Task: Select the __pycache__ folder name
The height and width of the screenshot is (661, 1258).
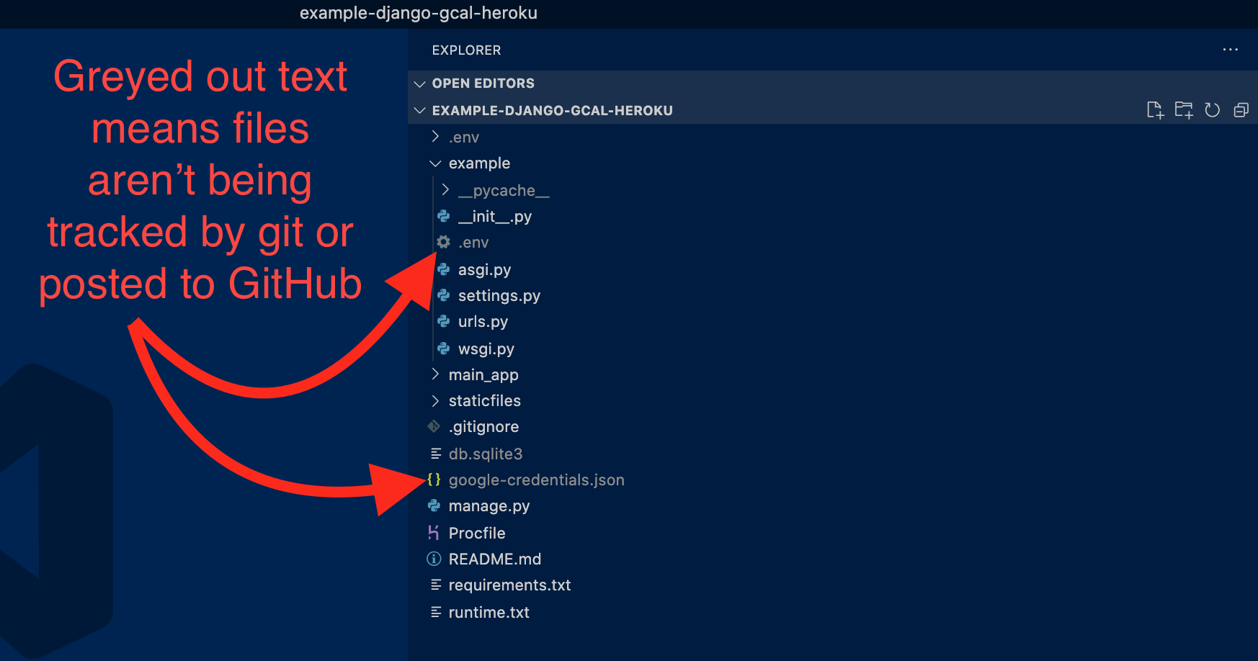Action: [504, 191]
